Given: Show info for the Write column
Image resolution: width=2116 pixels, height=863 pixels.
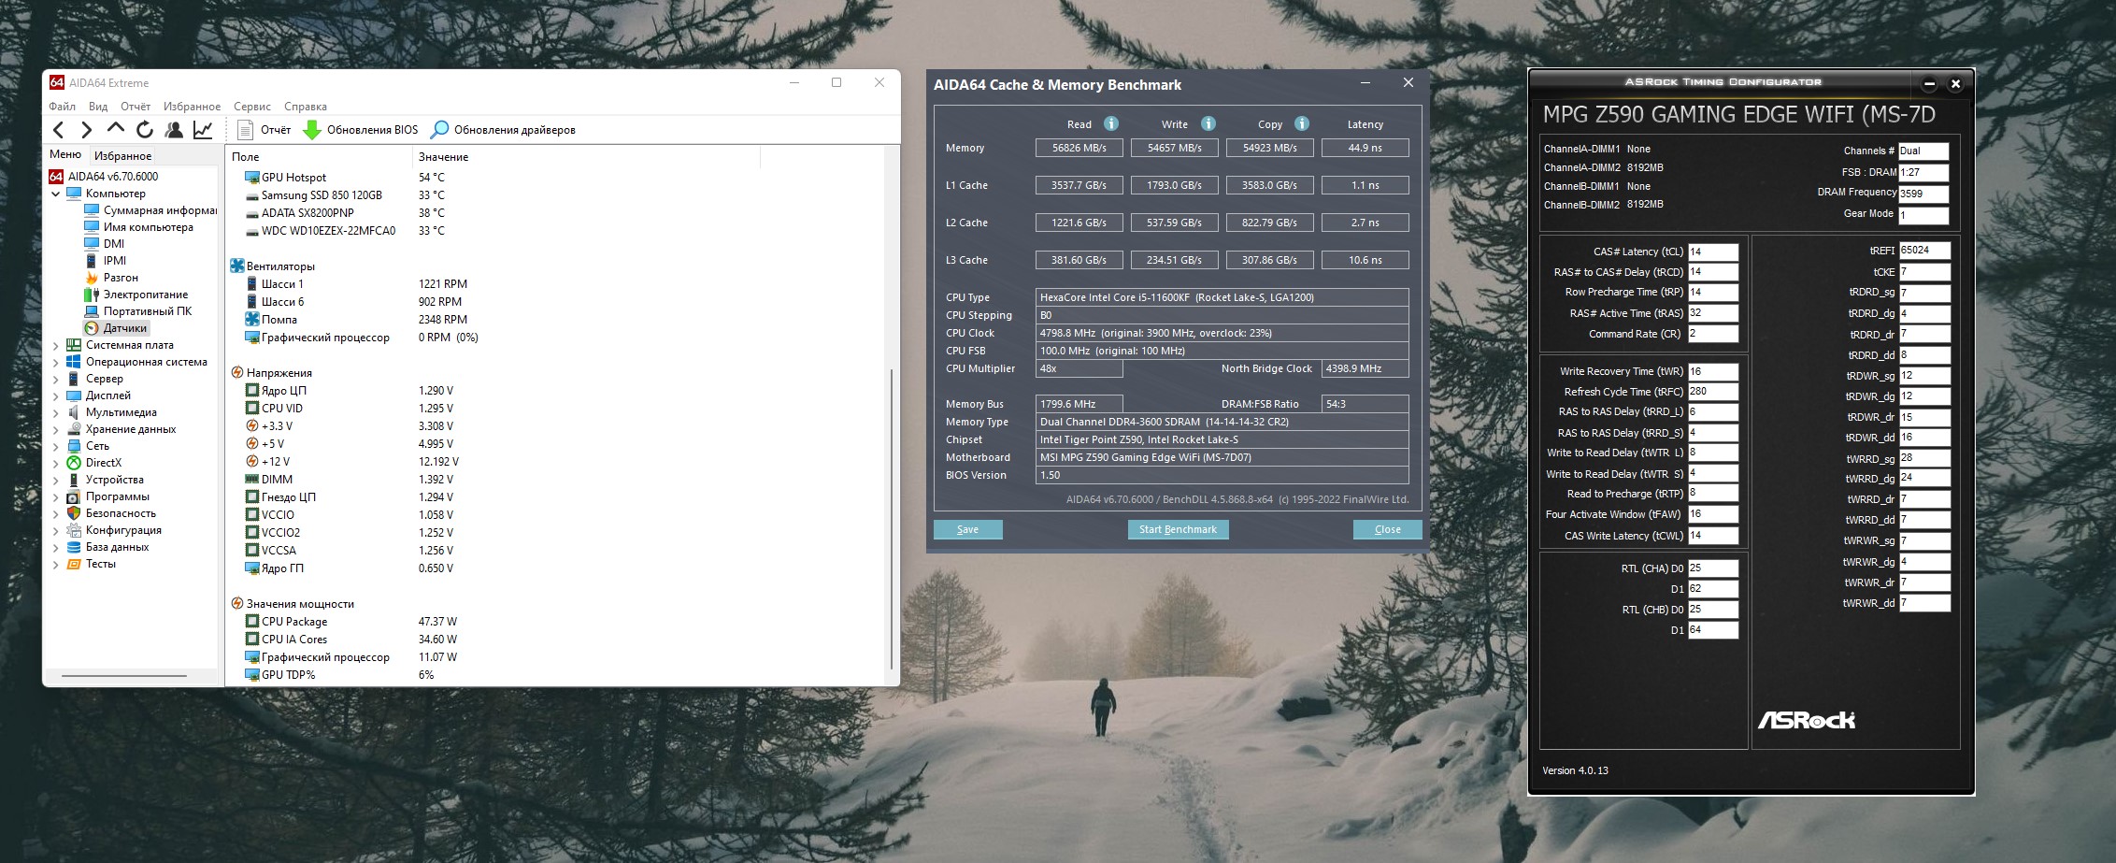Looking at the screenshot, I should tap(1208, 123).
